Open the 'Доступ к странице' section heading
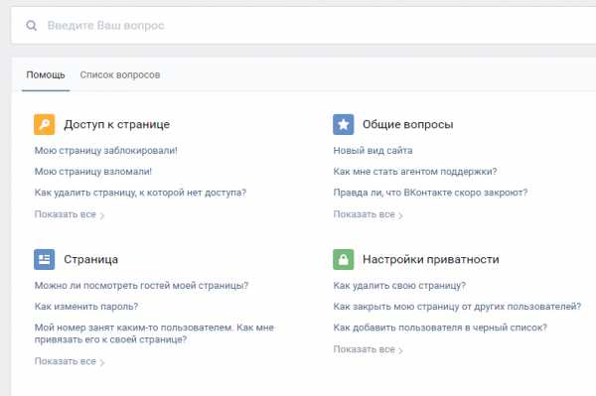The width and height of the screenshot is (596, 396). point(116,124)
